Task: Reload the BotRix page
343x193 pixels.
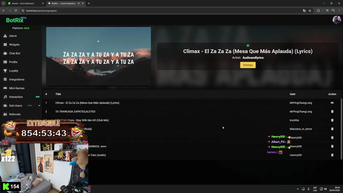Action: 16,11
